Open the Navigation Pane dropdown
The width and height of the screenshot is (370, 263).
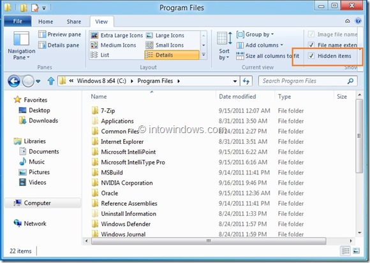click(21, 46)
